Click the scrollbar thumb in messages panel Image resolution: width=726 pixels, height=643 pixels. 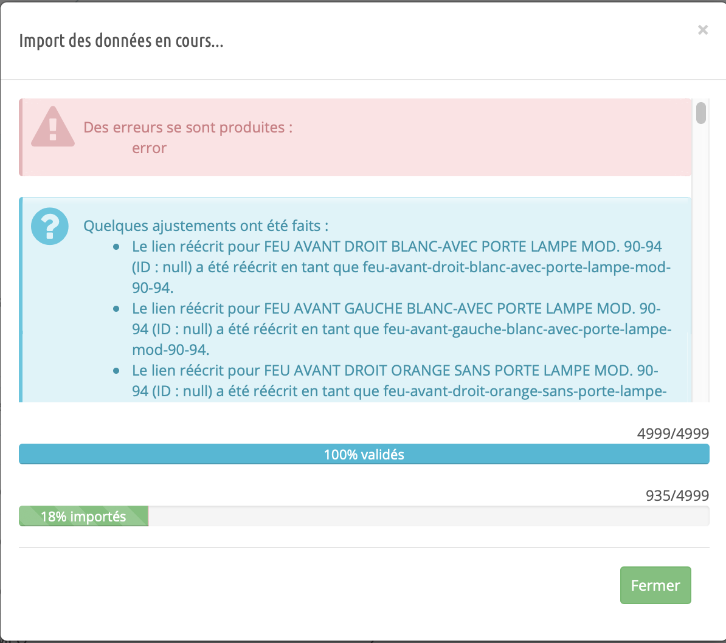coord(701,113)
